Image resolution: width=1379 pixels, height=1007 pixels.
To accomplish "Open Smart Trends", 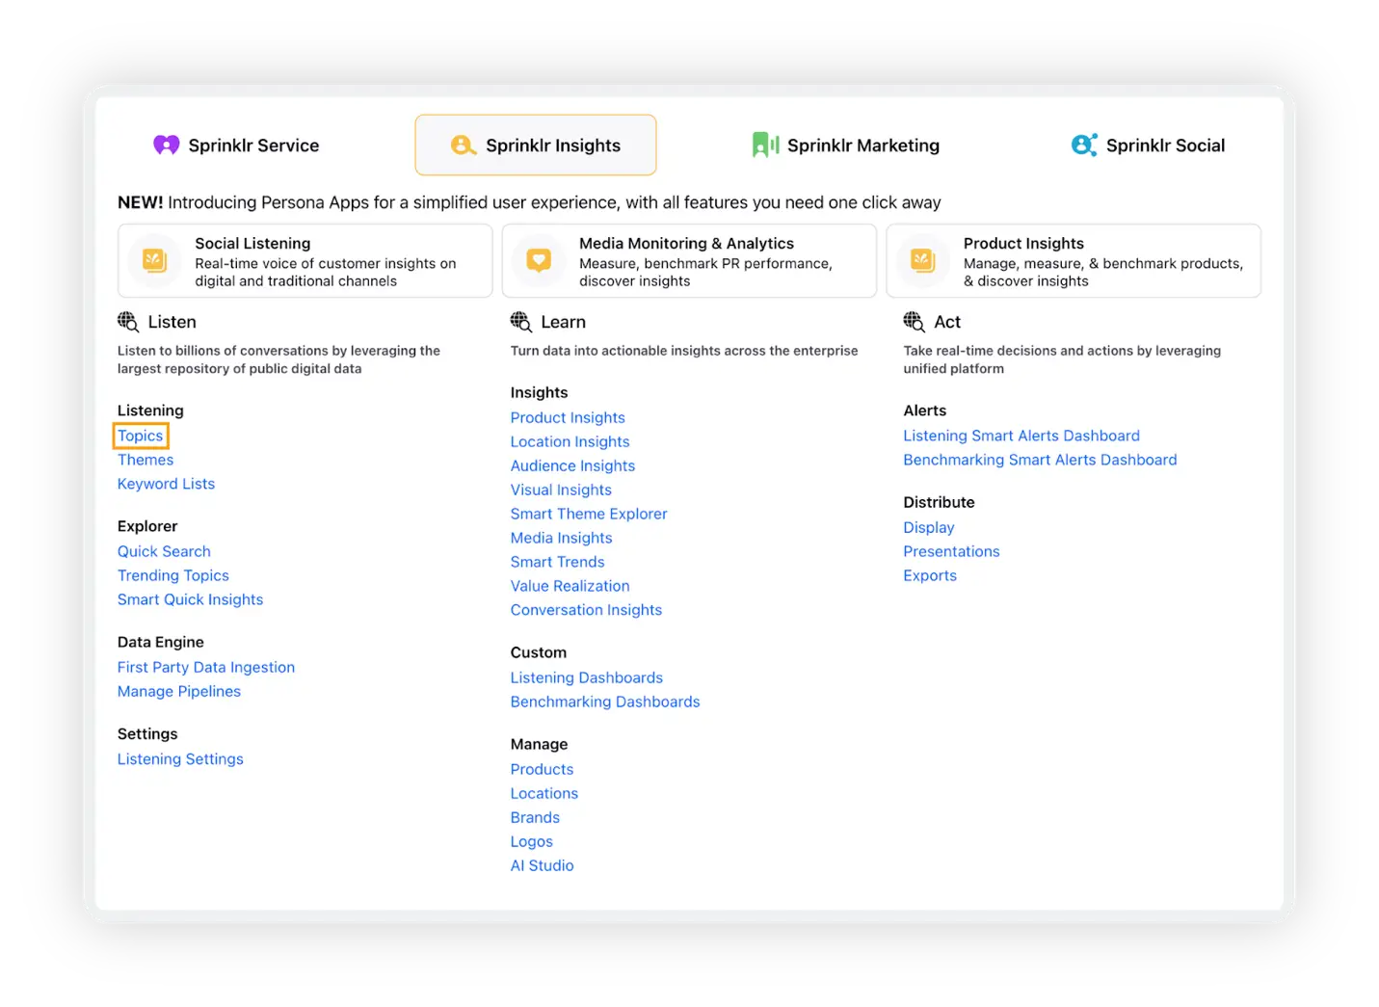I will (x=557, y=562).
